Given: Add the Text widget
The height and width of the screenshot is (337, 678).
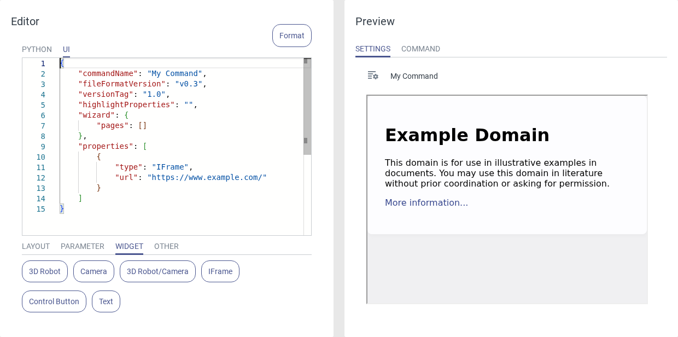Looking at the screenshot, I should (106, 301).
